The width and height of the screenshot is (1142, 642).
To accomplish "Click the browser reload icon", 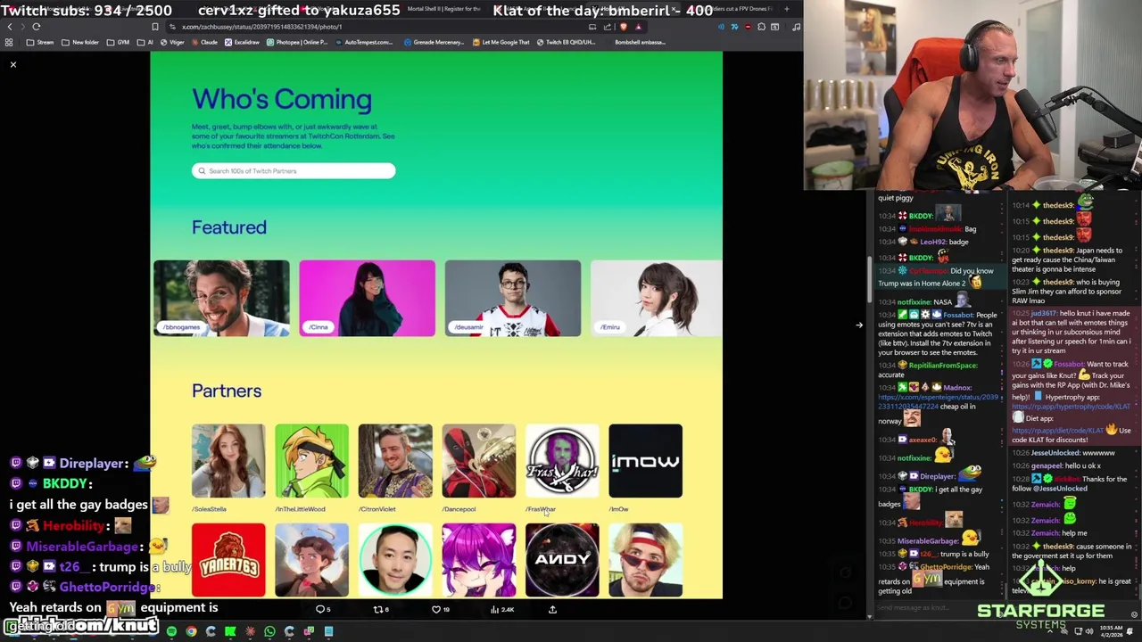I will pyautogui.click(x=37, y=27).
